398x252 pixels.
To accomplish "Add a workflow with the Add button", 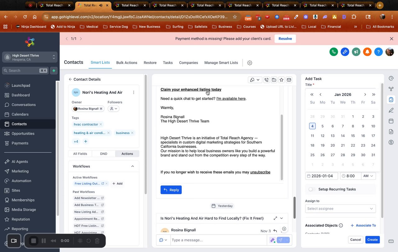I will point(117,184).
